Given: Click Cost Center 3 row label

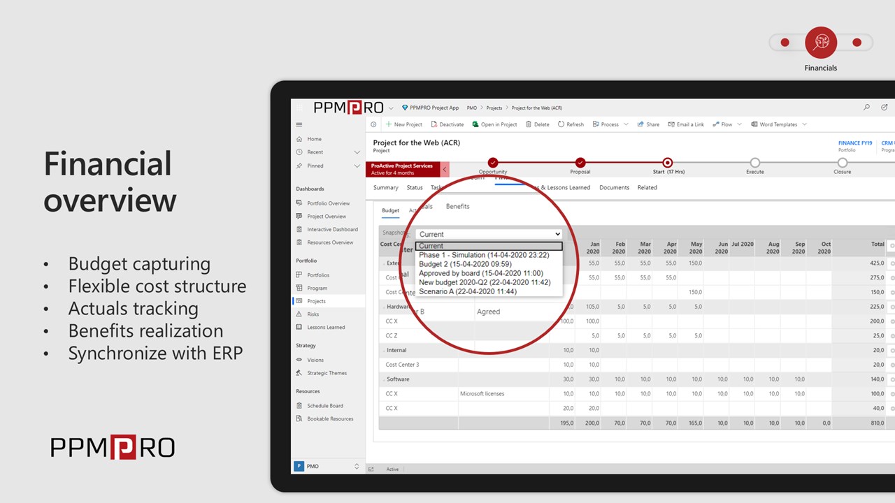Looking at the screenshot, I should click(403, 365).
